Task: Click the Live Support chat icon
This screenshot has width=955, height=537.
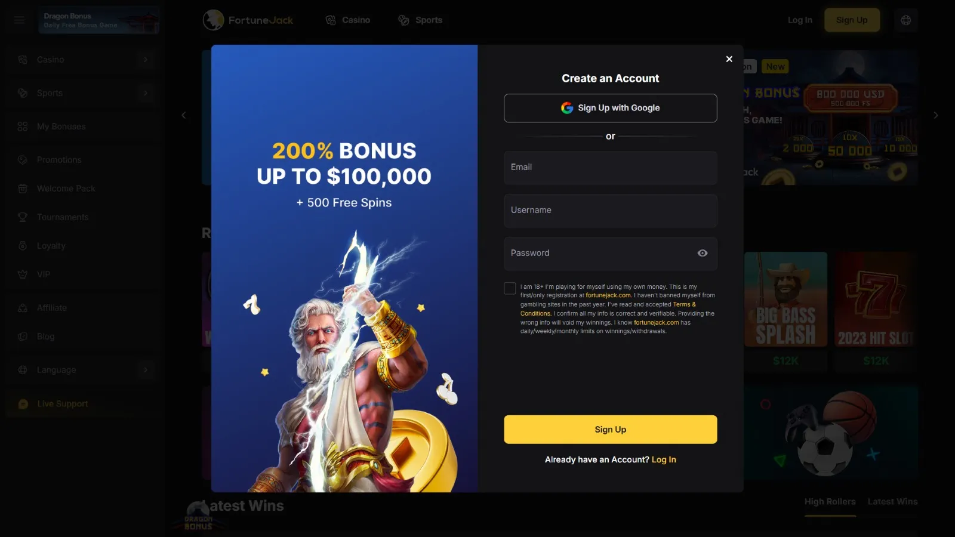Action: pos(23,404)
